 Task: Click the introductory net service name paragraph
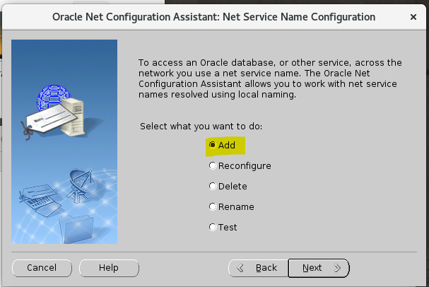[270, 78]
